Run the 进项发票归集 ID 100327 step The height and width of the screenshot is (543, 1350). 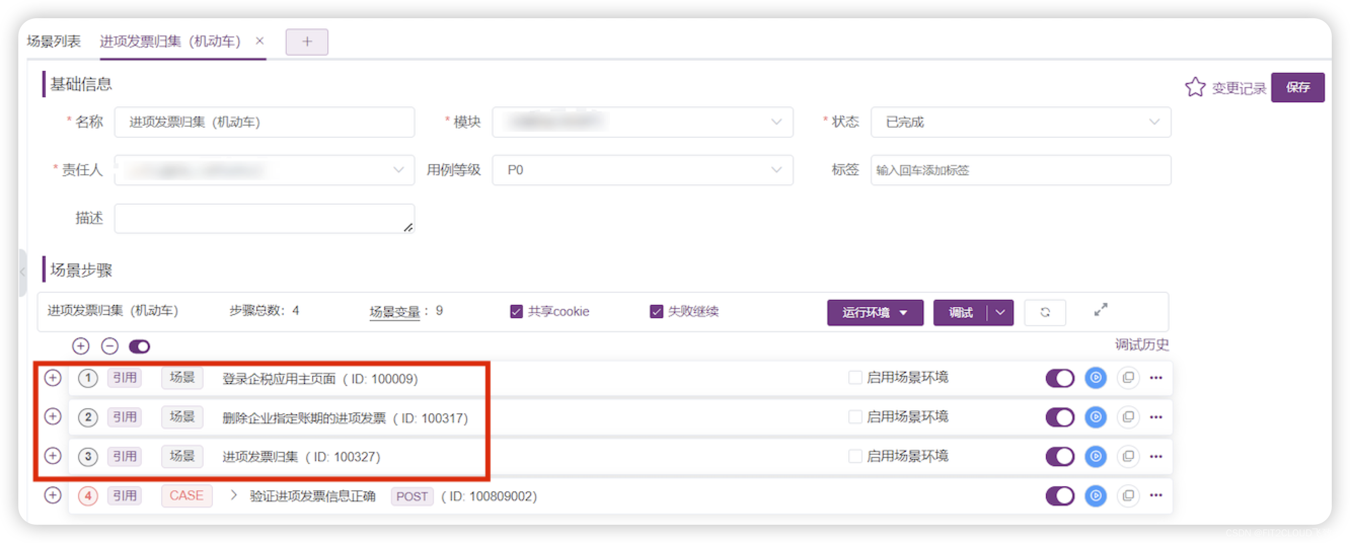1095,456
